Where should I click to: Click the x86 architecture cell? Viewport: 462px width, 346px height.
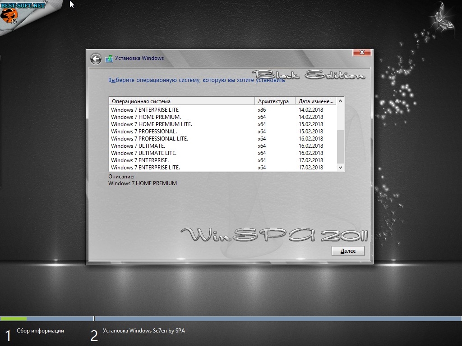(262, 110)
